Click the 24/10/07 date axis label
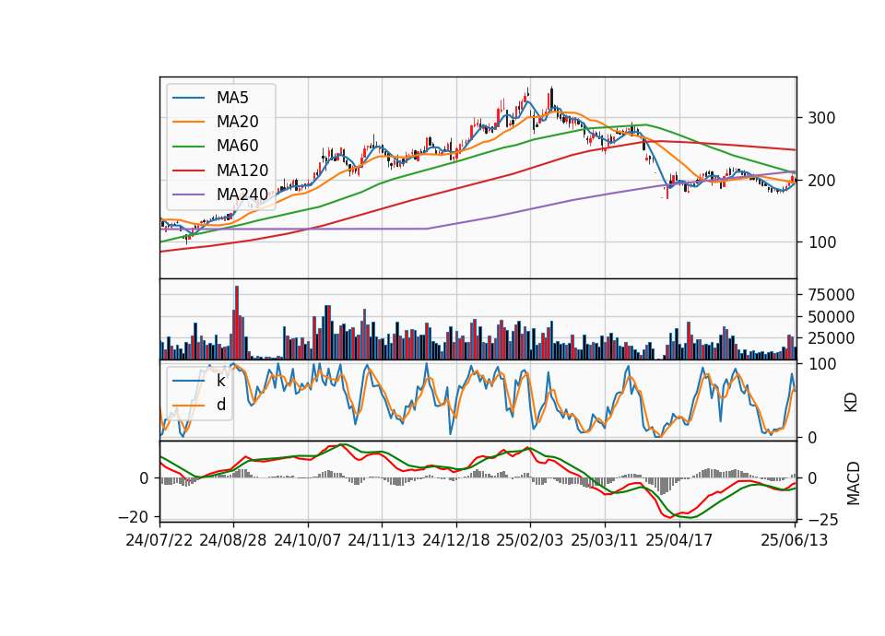This screenshot has height=636, width=885. [x=308, y=540]
